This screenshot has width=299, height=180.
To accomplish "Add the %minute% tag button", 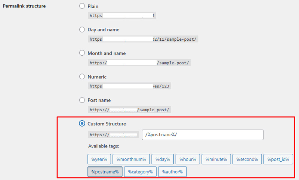I will 216,159.
